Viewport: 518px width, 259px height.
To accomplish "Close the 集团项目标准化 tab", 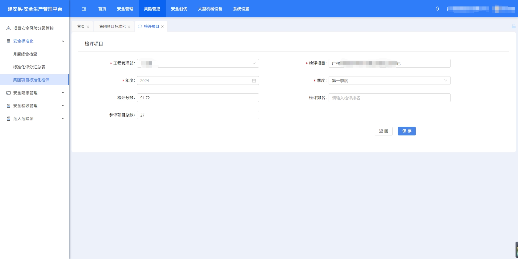I will coord(129,27).
